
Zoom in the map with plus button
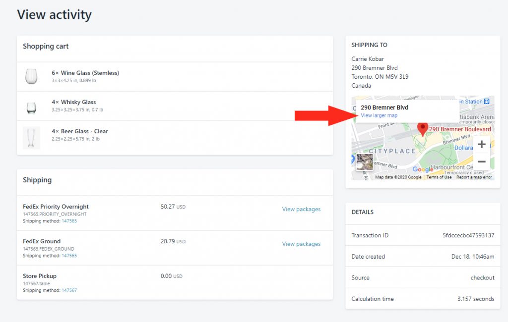tap(481, 144)
